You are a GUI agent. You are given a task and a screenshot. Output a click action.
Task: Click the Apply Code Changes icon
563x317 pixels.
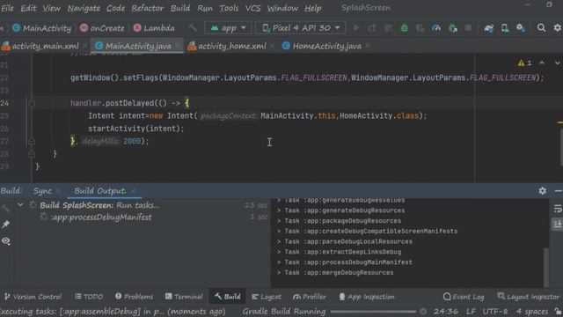click(388, 27)
